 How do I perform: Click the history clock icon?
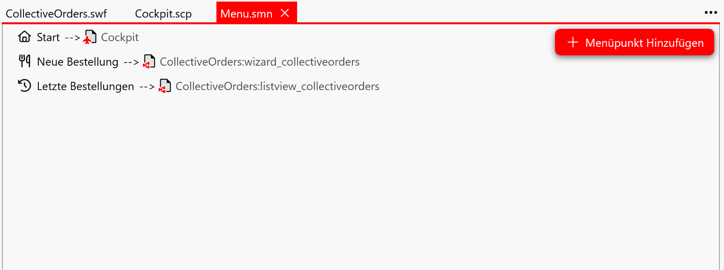coord(24,85)
